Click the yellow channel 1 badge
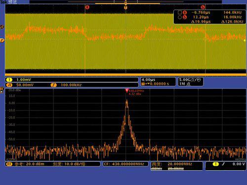This screenshot has width=247, height=185. [x=9, y=80]
